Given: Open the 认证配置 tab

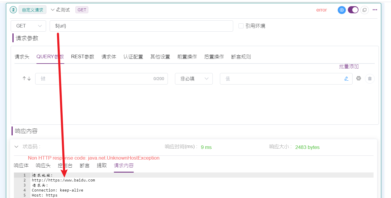Looking at the screenshot, I should point(133,57).
